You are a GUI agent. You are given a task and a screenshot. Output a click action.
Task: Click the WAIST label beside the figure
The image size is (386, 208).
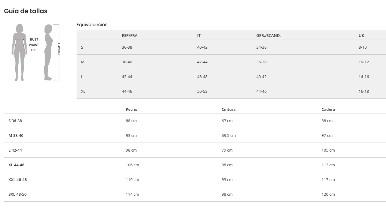tap(34, 45)
